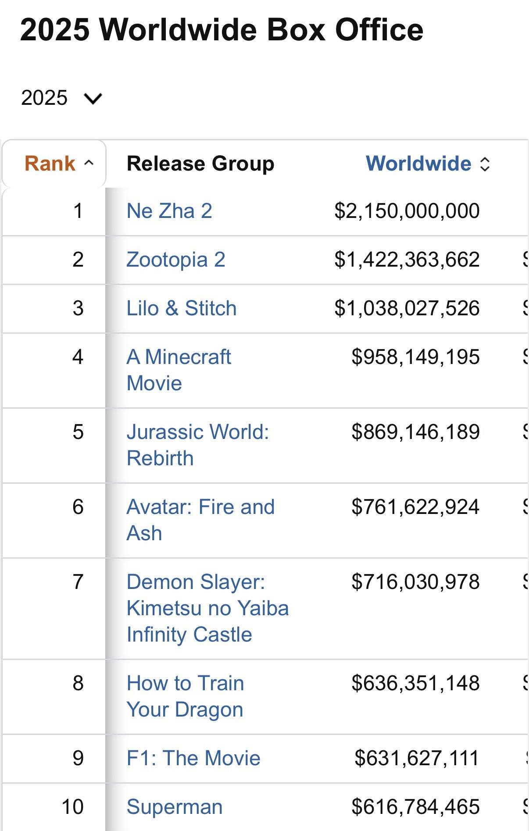The height and width of the screenshot is (831, 529).
Task: Open the Lilo & Stitch link
Action: [x=182, y=308]
